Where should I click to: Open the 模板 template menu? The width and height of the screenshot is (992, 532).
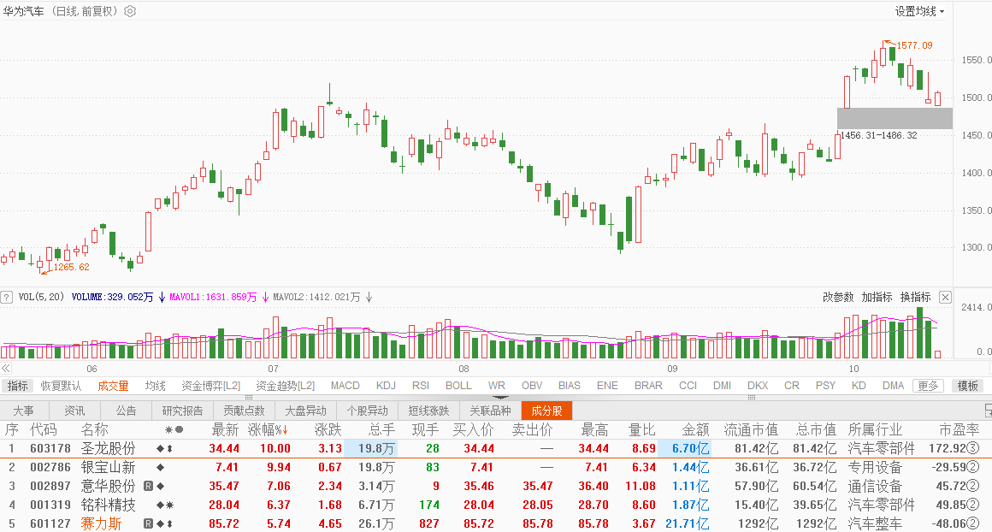click(x=967, y=386)
